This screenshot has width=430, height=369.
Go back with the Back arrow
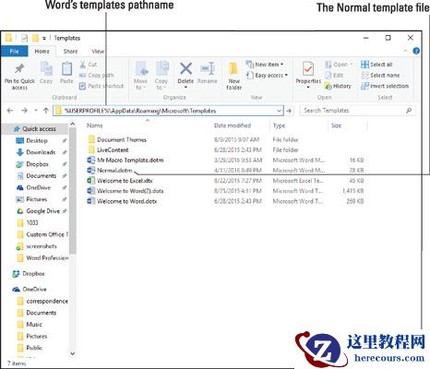10,111
